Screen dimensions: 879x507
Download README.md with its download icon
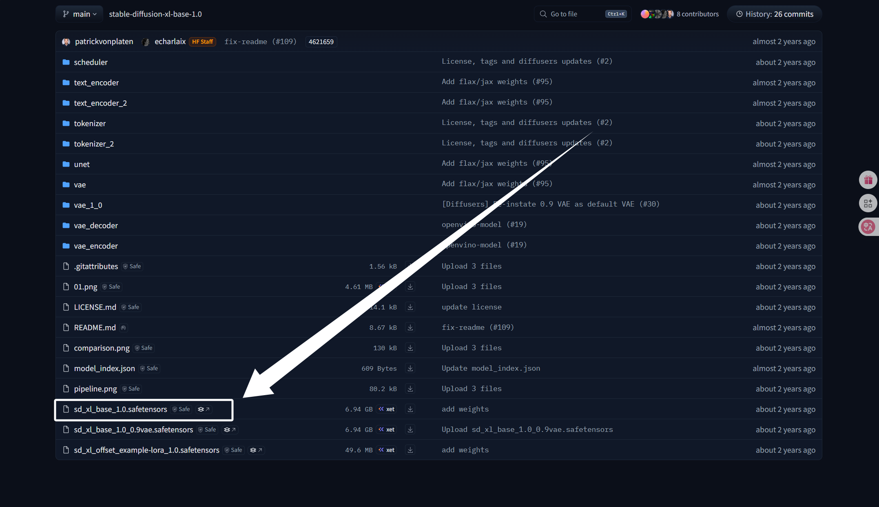[x=410, y=327]
